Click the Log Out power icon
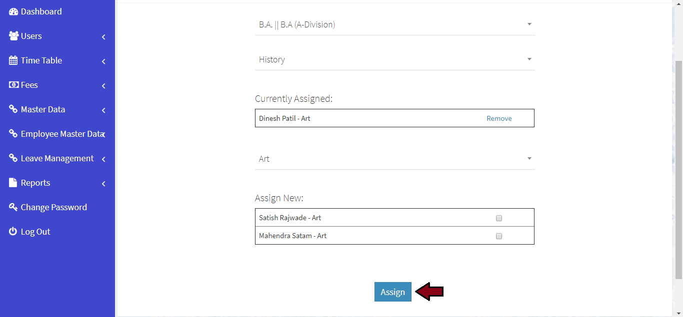This screenshot has width=683, height=317. tap(13, 232)
